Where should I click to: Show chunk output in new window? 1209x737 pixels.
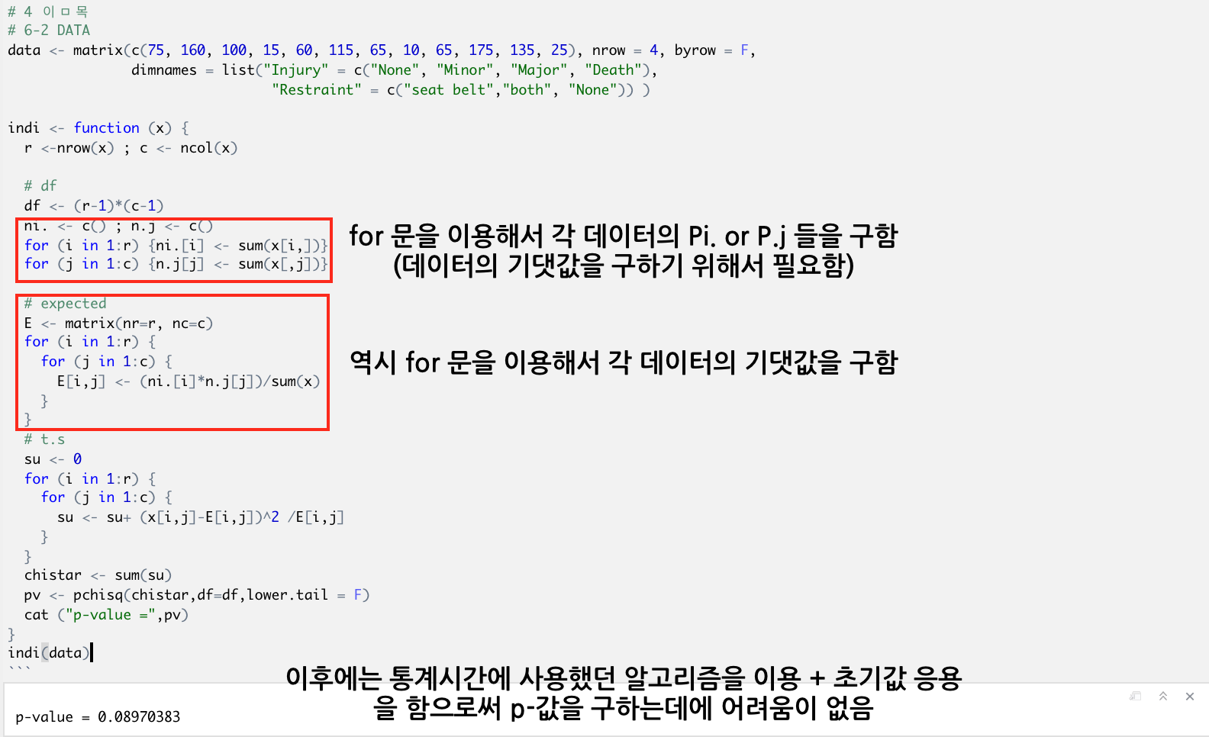coord(1135,696)
